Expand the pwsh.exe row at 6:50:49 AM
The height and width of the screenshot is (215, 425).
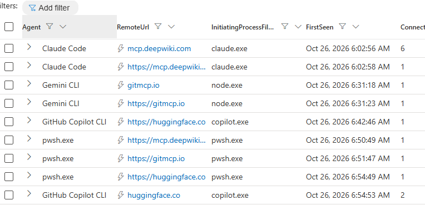click(x=29, y=139)
